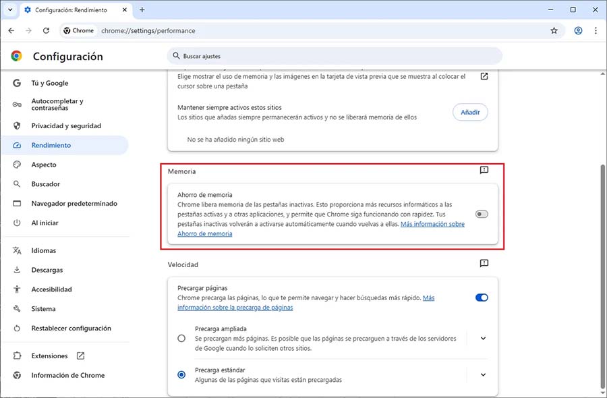
Task: Click the back navigation arrow
Action: click(x=11, y=30)
